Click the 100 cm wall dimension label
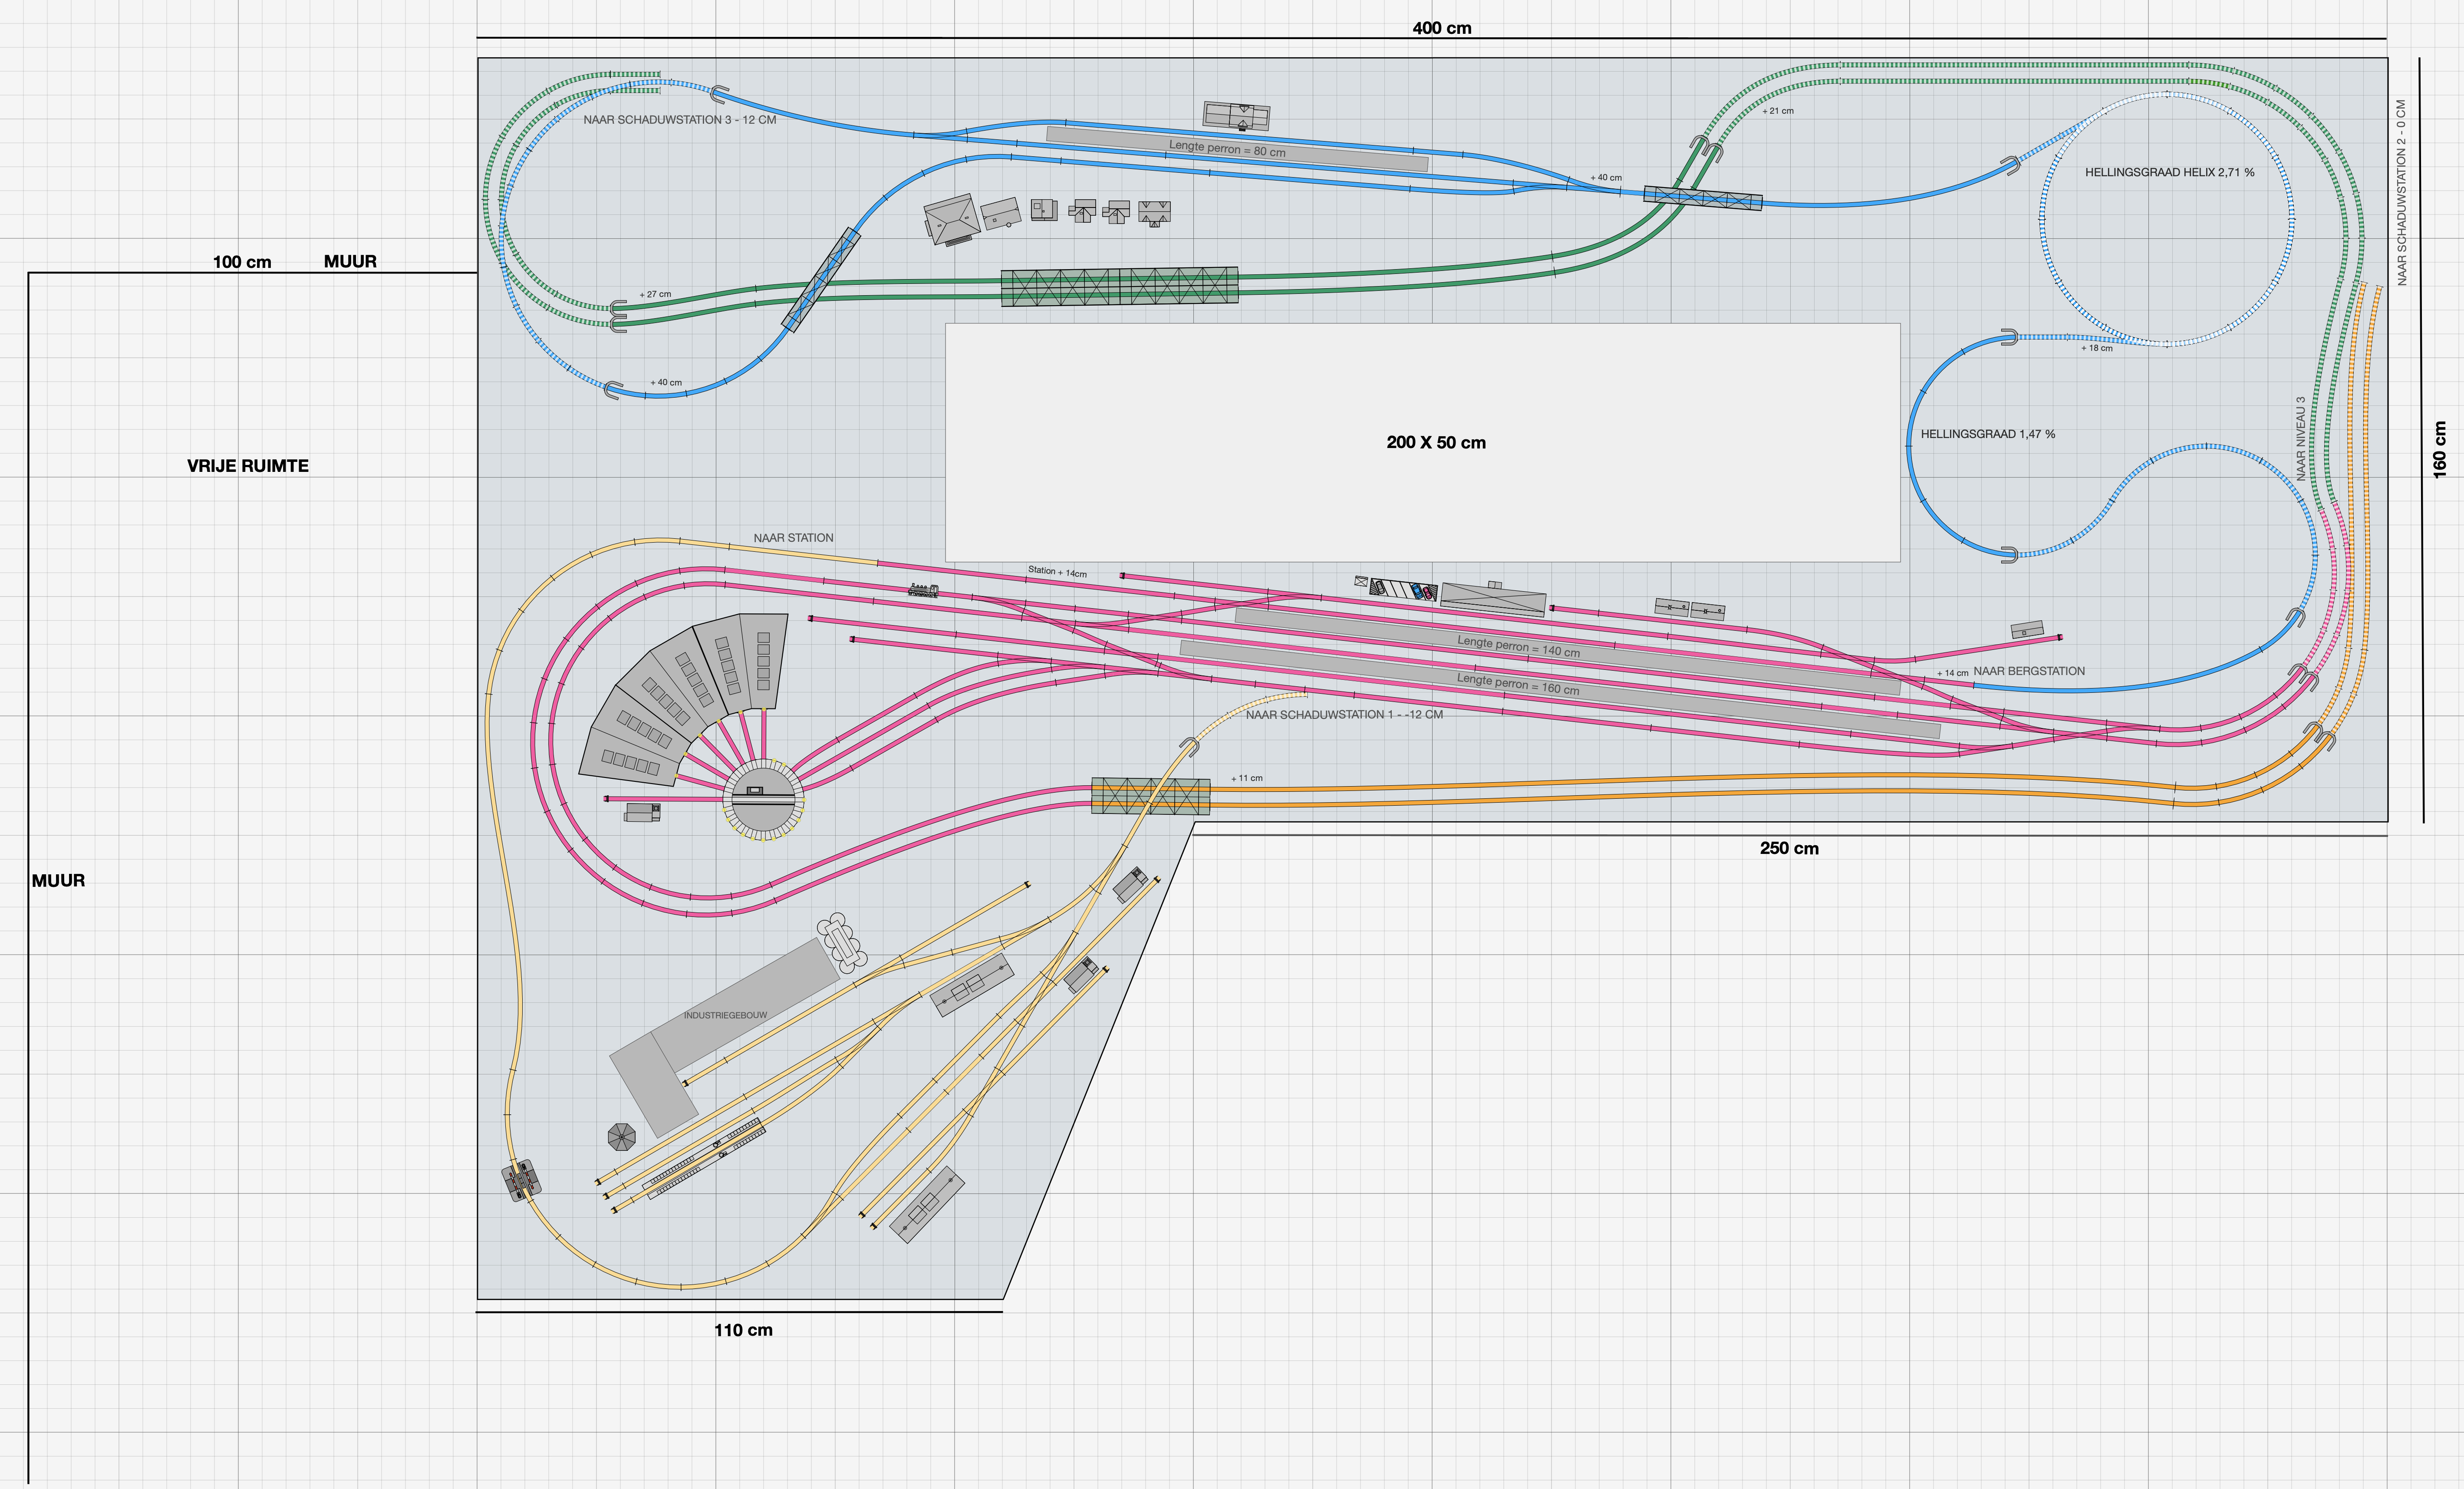 click(242, 262)
